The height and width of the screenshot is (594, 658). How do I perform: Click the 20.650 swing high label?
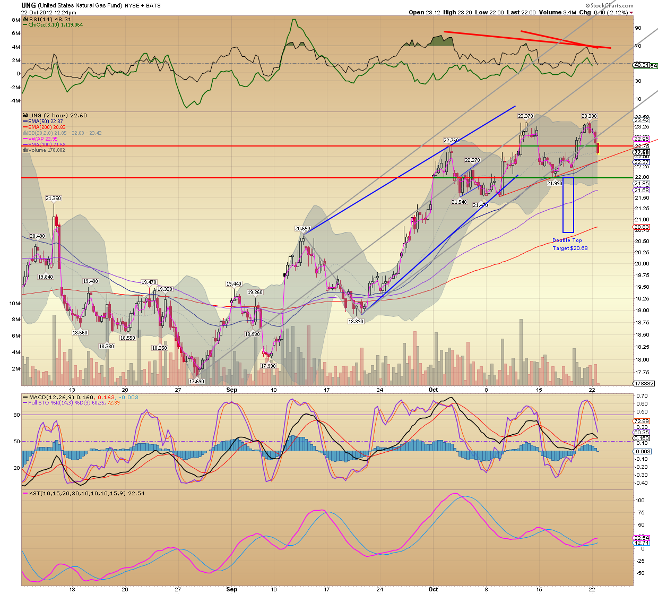[302, 229]
